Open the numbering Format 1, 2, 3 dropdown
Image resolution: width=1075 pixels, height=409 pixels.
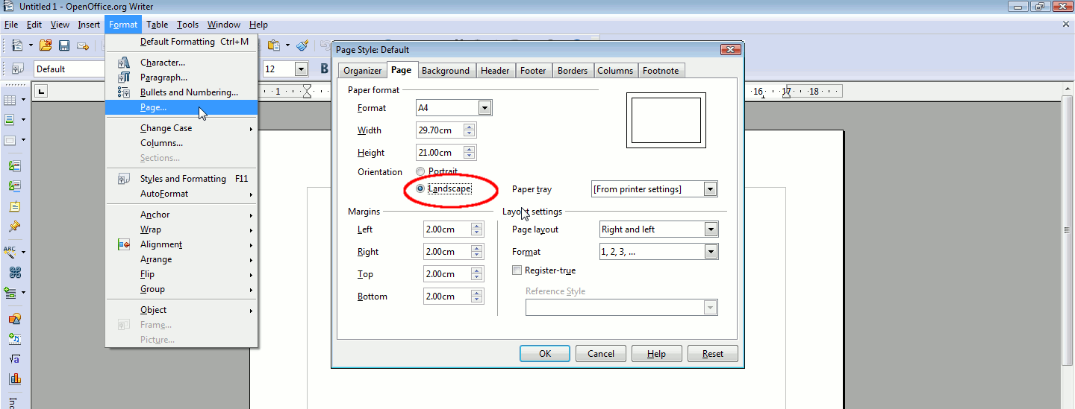[x=711, y=252]
